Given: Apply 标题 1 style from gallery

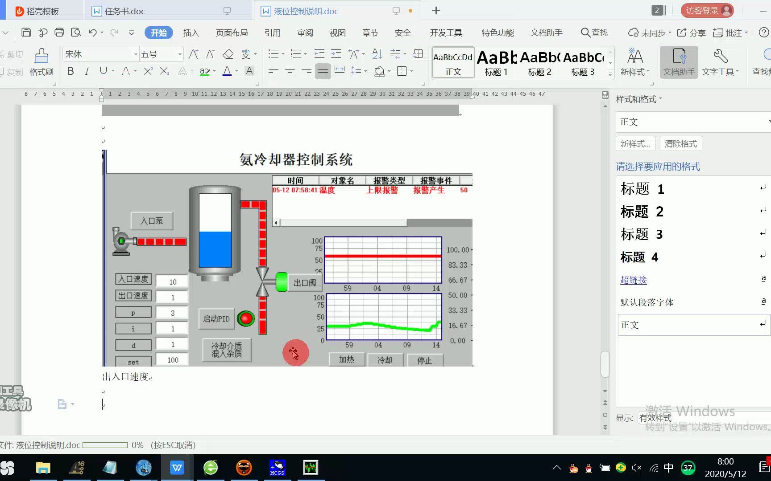Looking at the screenshot, I should (x=496, y=63).
